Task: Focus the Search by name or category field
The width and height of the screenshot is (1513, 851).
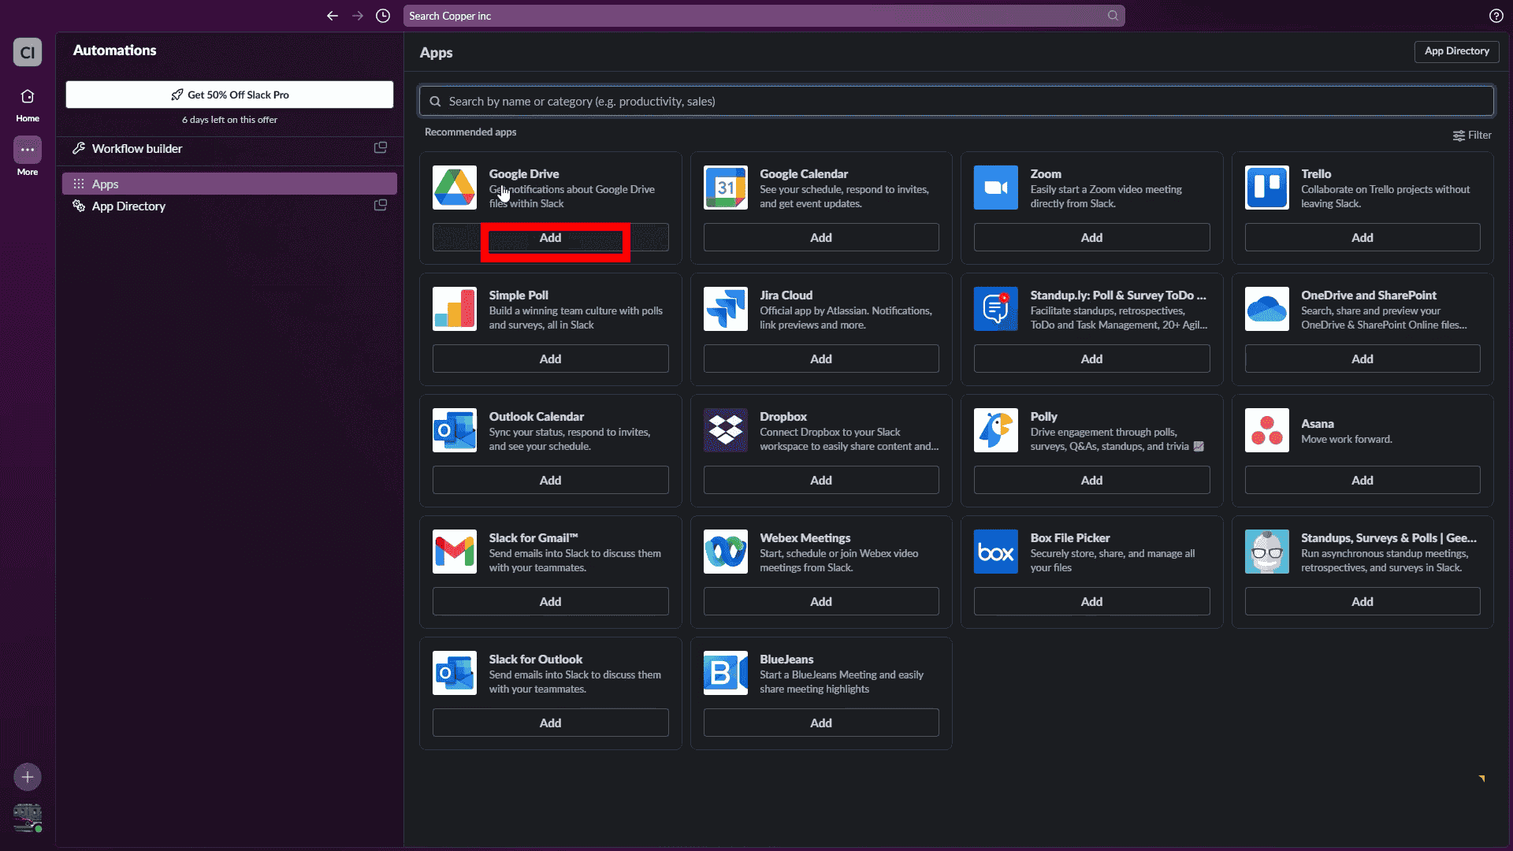Action: pyautogui.click(x=955, y=101)
